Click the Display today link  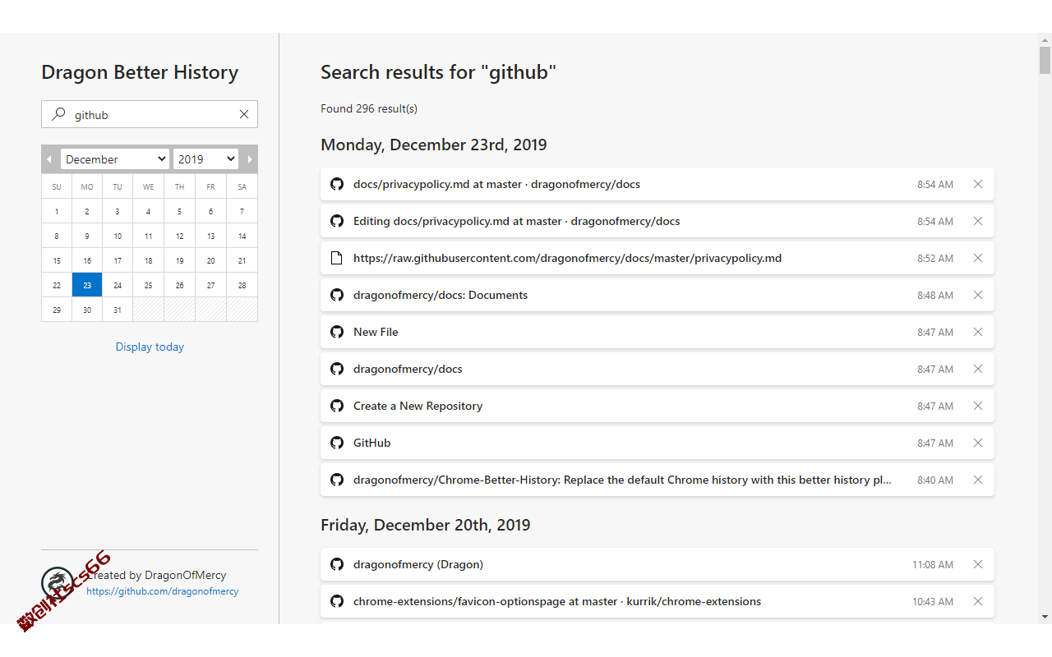[150, 347]
